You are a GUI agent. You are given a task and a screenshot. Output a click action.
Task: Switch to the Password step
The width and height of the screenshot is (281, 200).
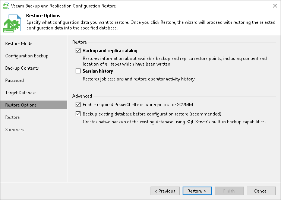[15, 80]
